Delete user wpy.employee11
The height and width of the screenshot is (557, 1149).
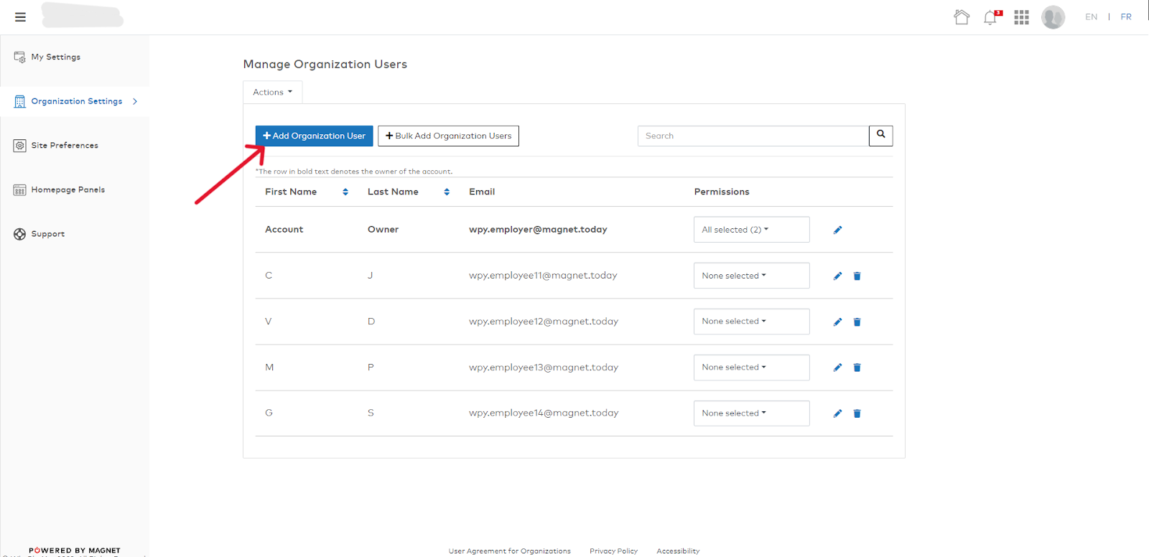[857, 276]
